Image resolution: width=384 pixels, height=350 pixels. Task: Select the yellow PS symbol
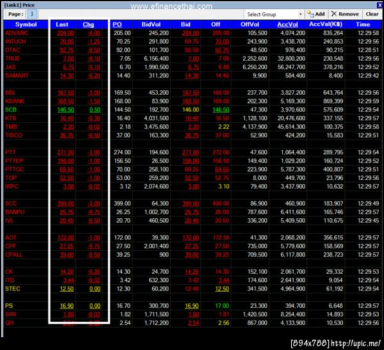(x=9, y=306)
